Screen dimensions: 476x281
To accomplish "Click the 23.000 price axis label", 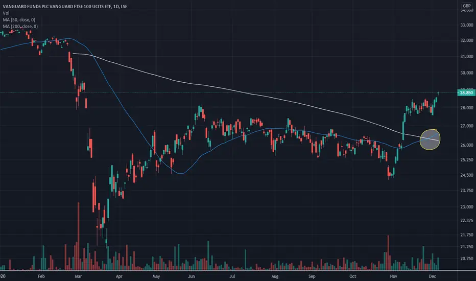I will coord(467,207).
